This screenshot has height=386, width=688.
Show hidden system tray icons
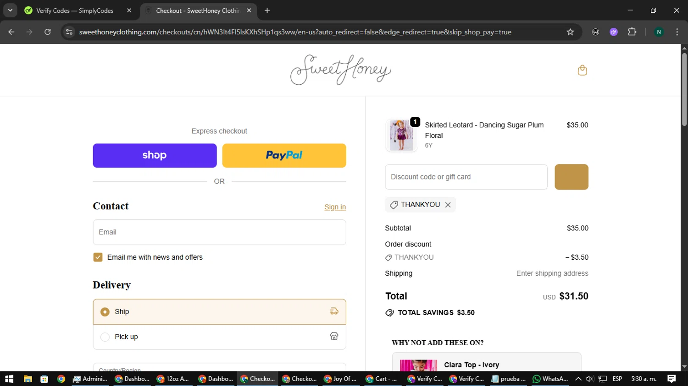pyautogui.click(x=578, y=379)
